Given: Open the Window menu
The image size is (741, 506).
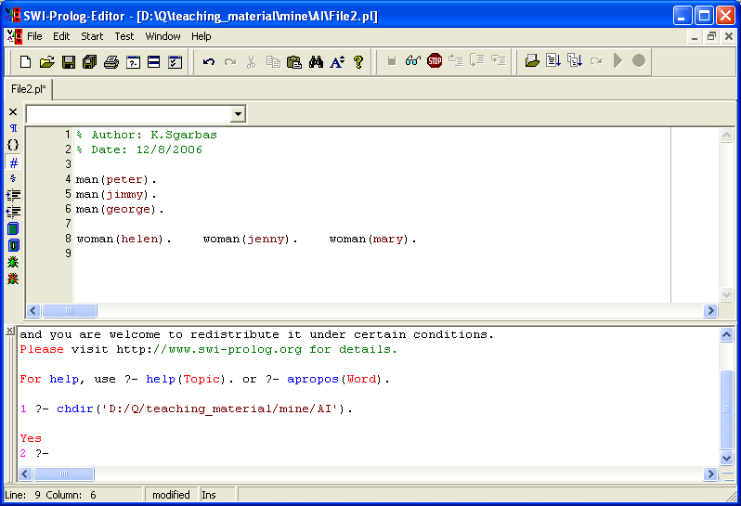Looking at the screenshot, I should [163, 36].
